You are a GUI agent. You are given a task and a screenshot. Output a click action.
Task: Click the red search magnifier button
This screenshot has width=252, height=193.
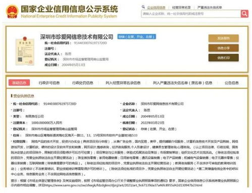point(244,14)
